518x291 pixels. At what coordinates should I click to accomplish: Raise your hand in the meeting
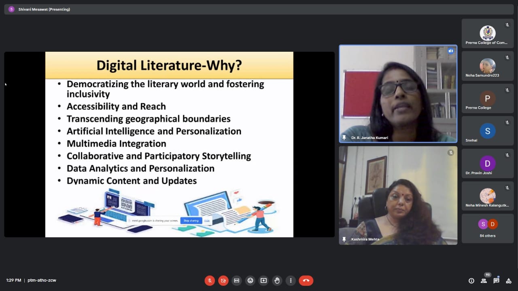pyautogui.click(x=277, y=280)
